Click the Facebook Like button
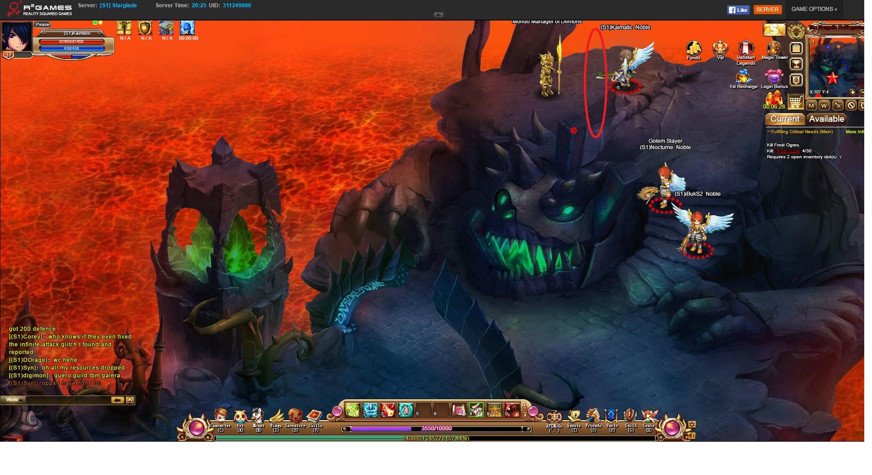This screenshot has height=475, width=872. [738, 10]
